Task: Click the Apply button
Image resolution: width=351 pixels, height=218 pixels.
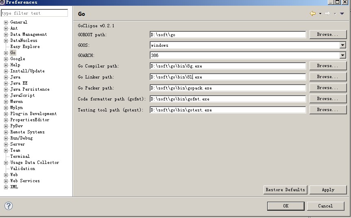Action: pyautogui.click(x=328, y=190)
